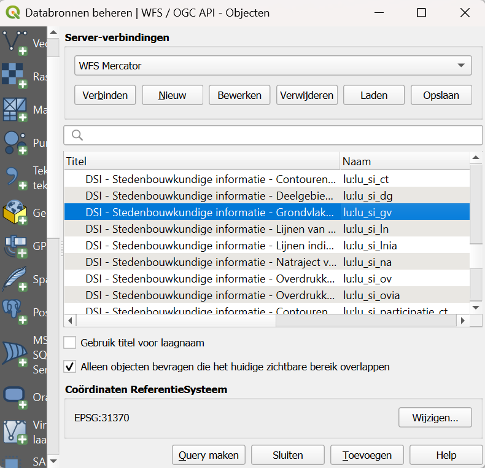Click sidebar scrollbar up arrow
The image size is (485, 468).
(53, 32)
